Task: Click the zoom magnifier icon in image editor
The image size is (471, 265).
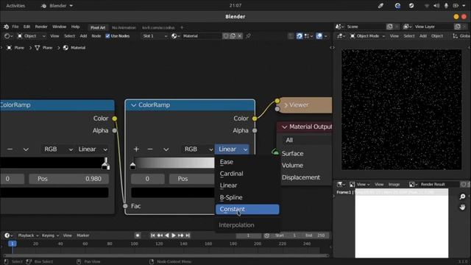Action: point(462,197)
